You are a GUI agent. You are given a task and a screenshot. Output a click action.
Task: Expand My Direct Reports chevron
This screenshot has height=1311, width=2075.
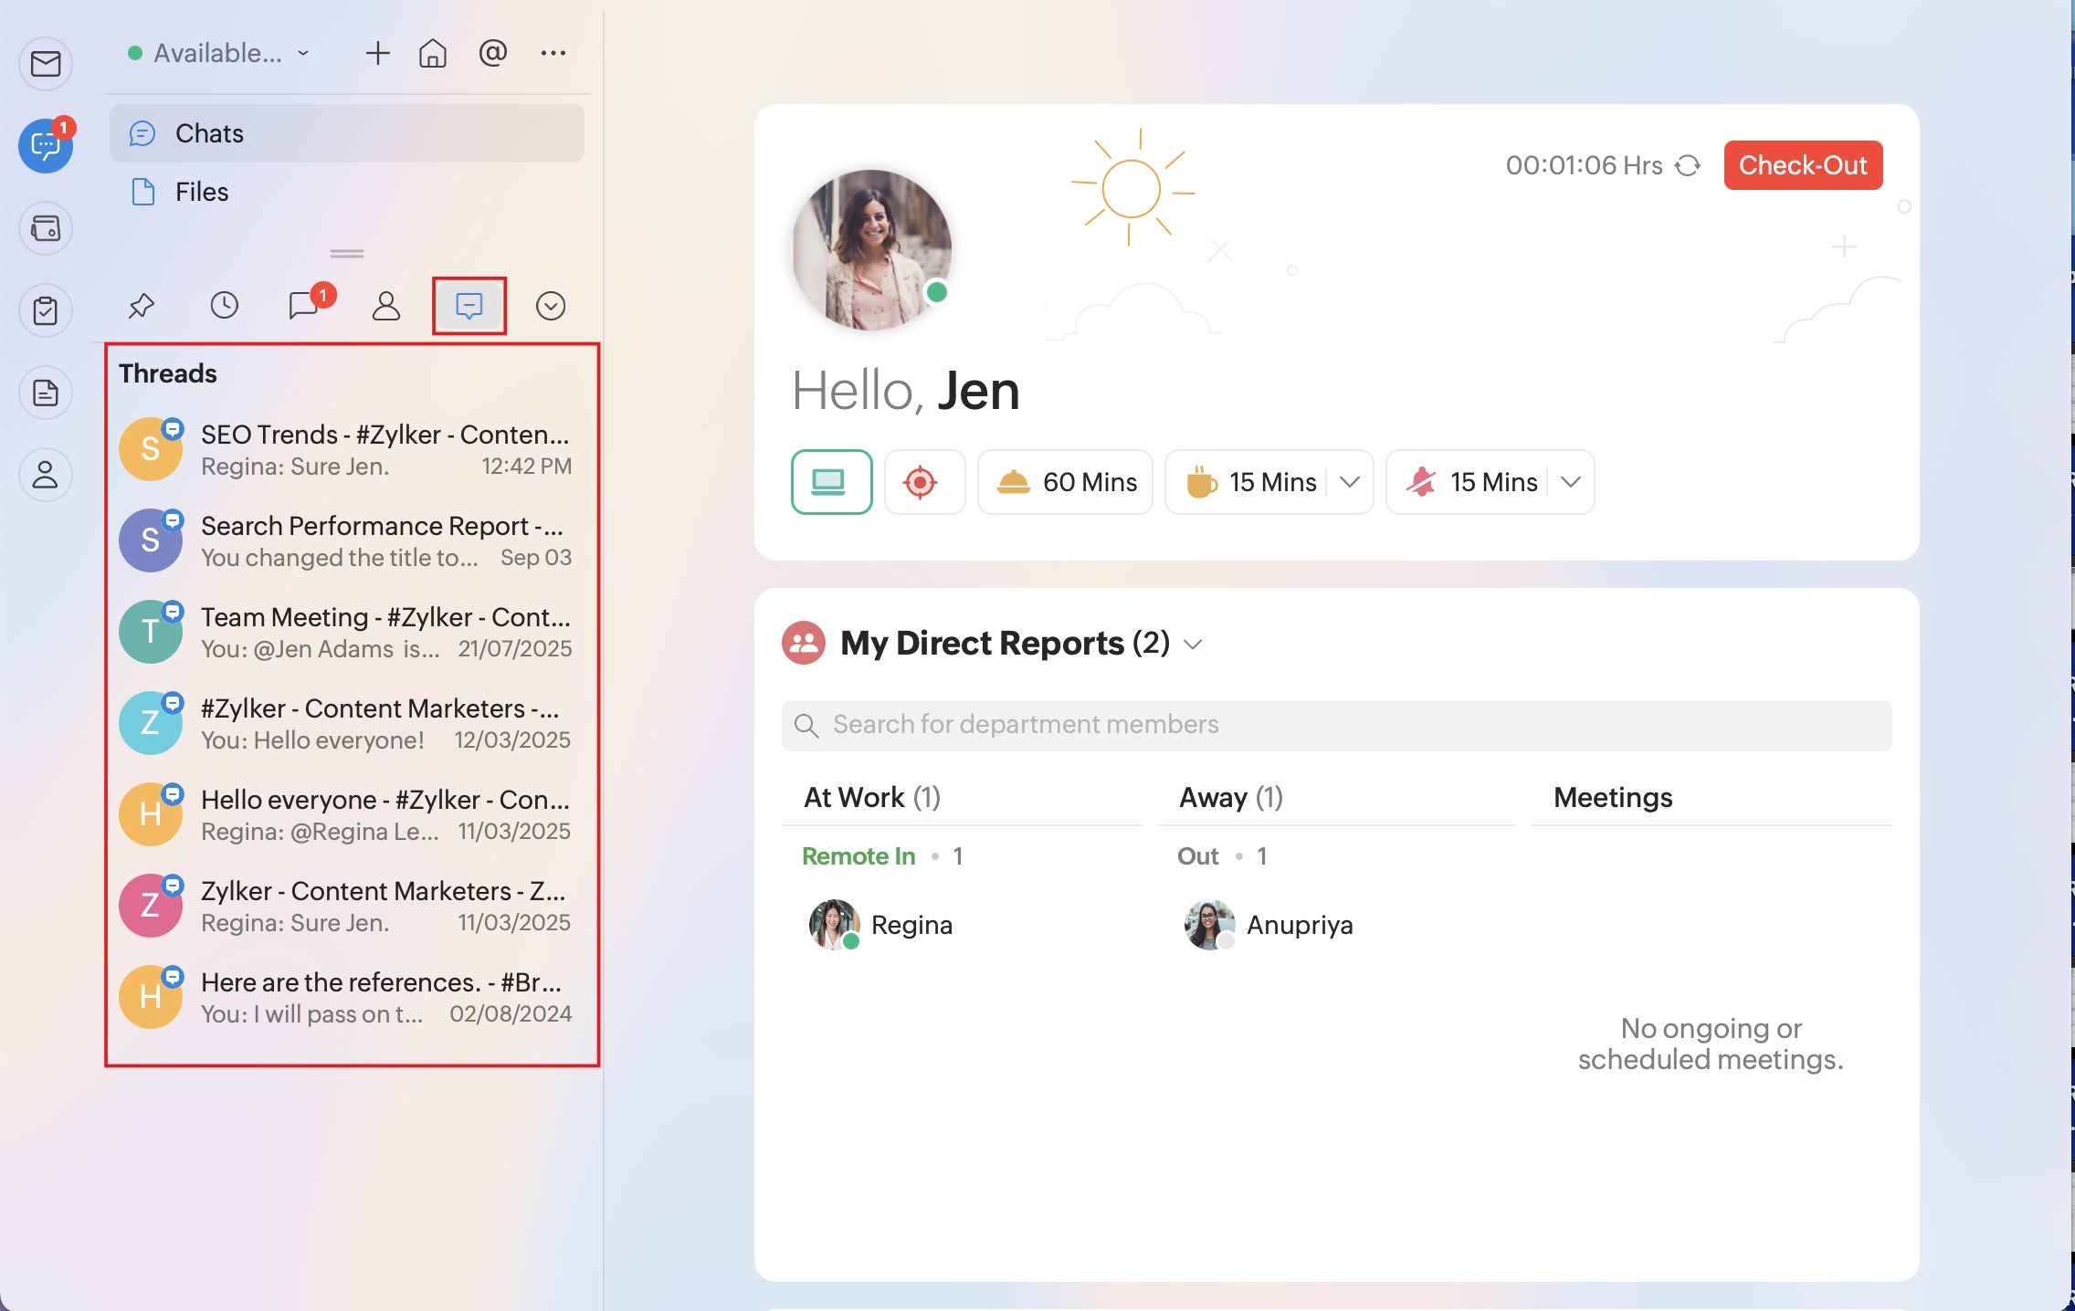click(1193, 645)
